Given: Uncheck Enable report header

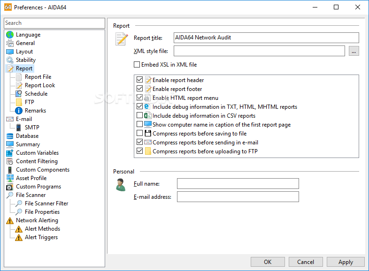Looking at the screenshot, I should pos(139,79).
